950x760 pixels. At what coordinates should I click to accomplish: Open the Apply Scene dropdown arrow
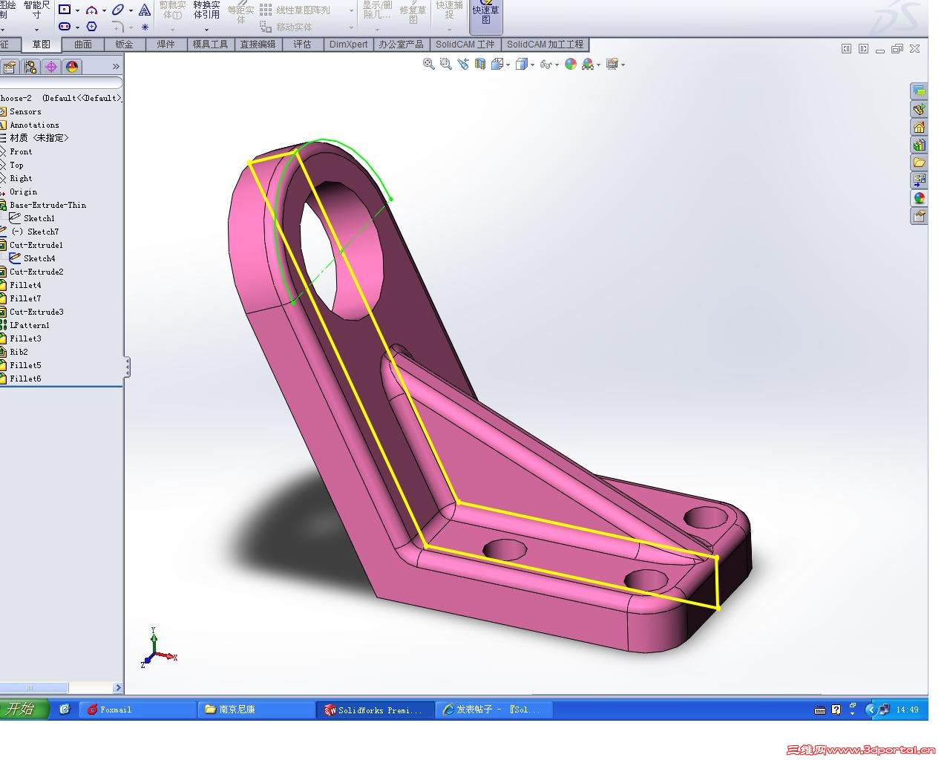(598, 65)
